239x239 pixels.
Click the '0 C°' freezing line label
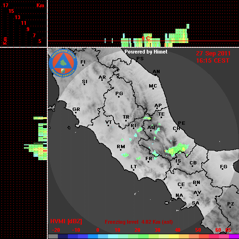coord(146,38)
